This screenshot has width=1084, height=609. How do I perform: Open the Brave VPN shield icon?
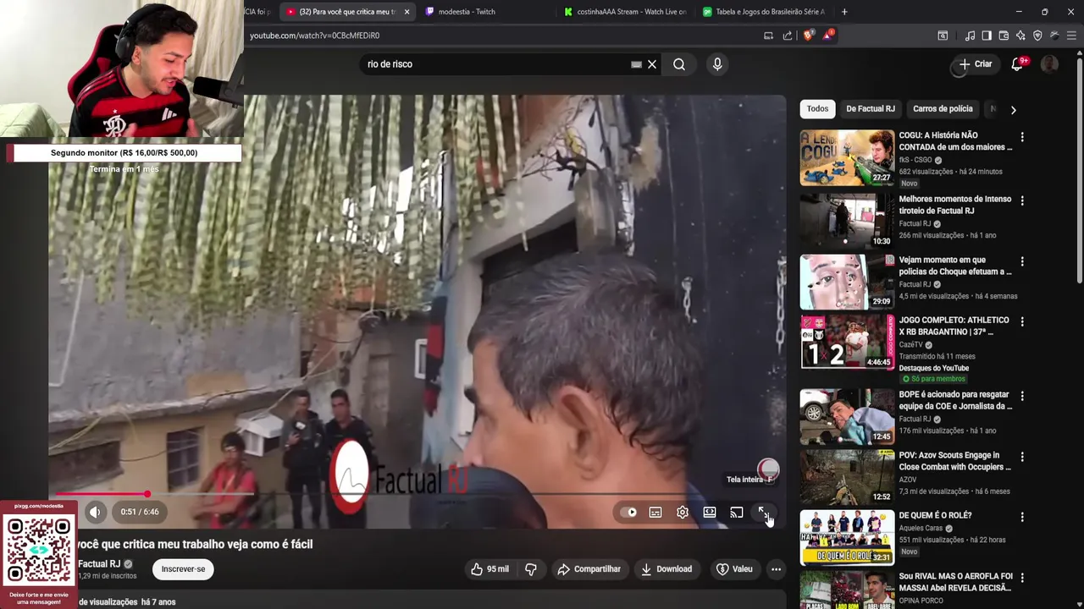[1037, 36]
